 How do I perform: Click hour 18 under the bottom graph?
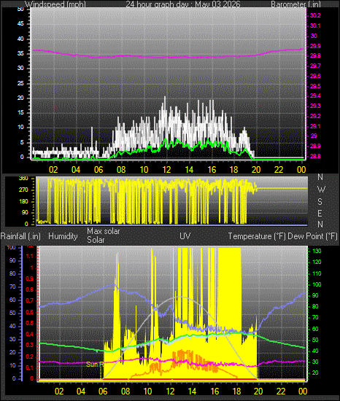(236, 392)
